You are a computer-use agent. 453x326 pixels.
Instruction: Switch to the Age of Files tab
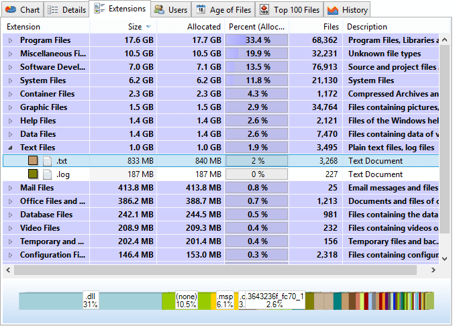click(222, 10)
